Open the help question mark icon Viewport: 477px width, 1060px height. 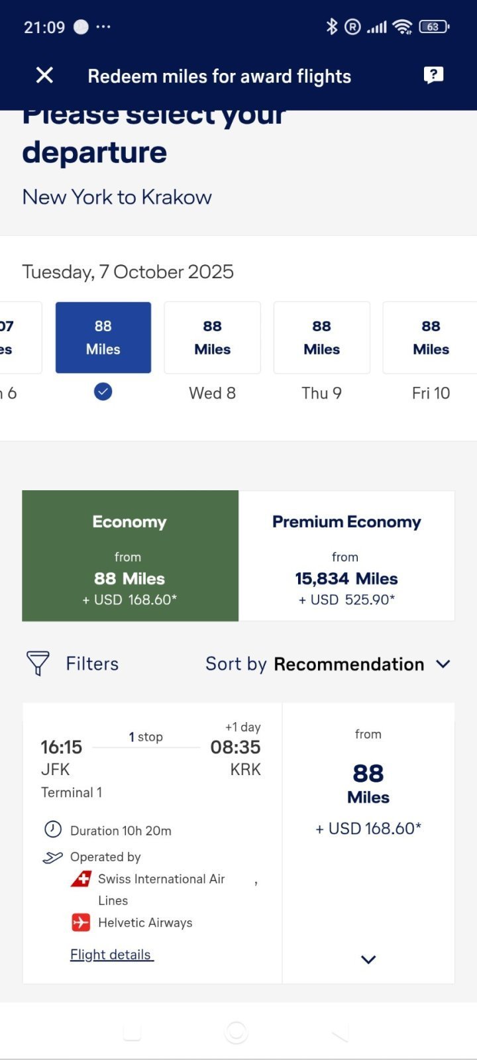point(433,76)
